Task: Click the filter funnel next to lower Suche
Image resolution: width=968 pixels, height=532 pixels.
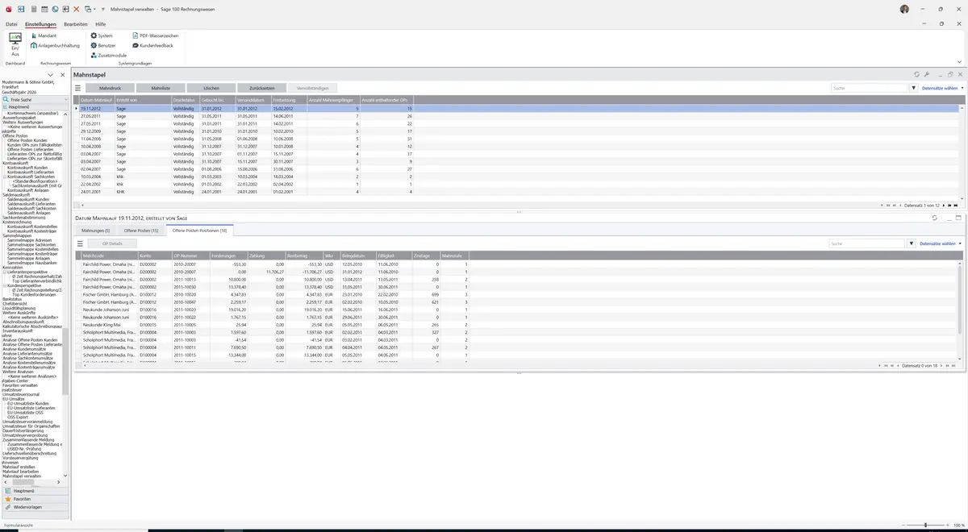Action: point(912,243)
